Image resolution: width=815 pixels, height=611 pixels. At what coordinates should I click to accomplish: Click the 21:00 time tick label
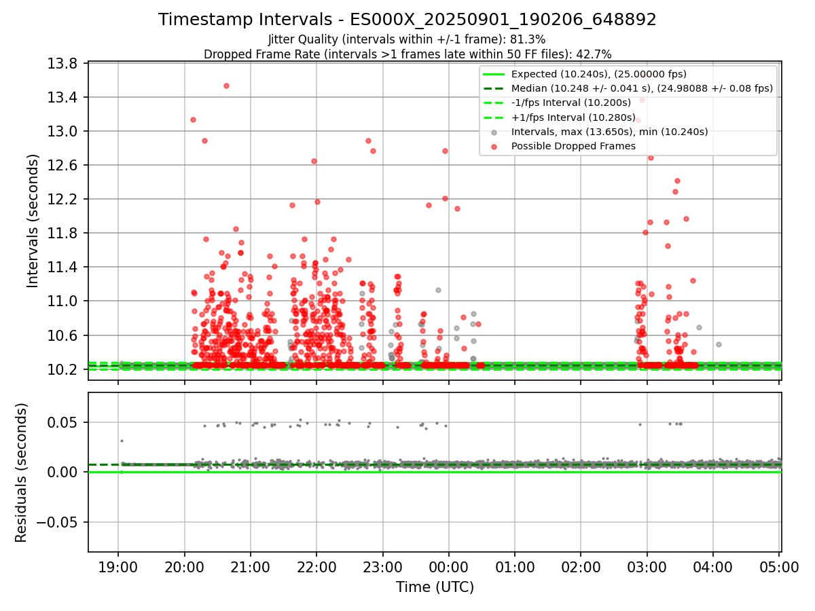pyautogui.click(x=250, y=566)
